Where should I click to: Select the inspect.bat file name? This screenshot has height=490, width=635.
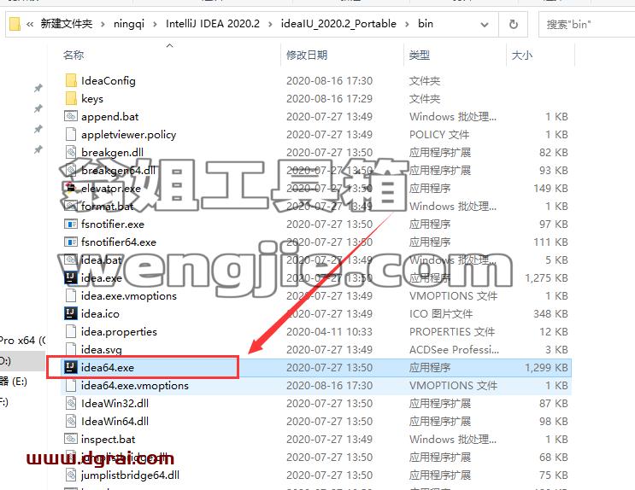tap(108, 439)
